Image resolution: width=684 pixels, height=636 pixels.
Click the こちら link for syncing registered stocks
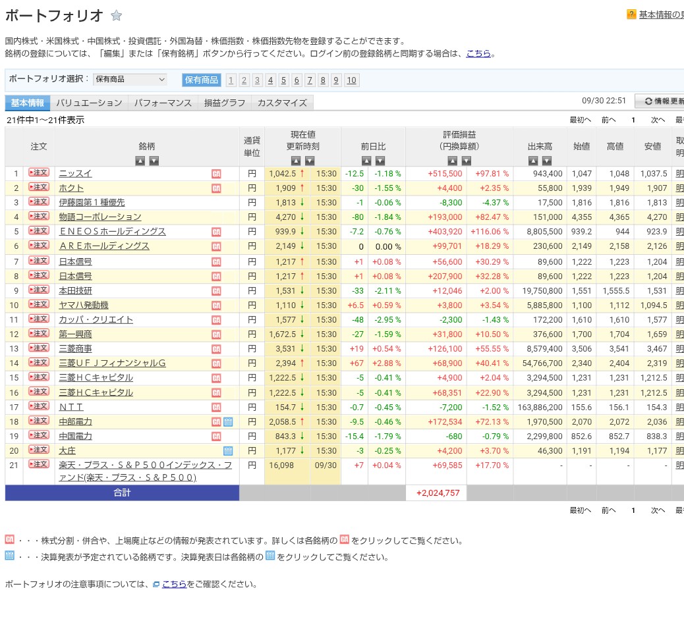(x=478, y=54)
